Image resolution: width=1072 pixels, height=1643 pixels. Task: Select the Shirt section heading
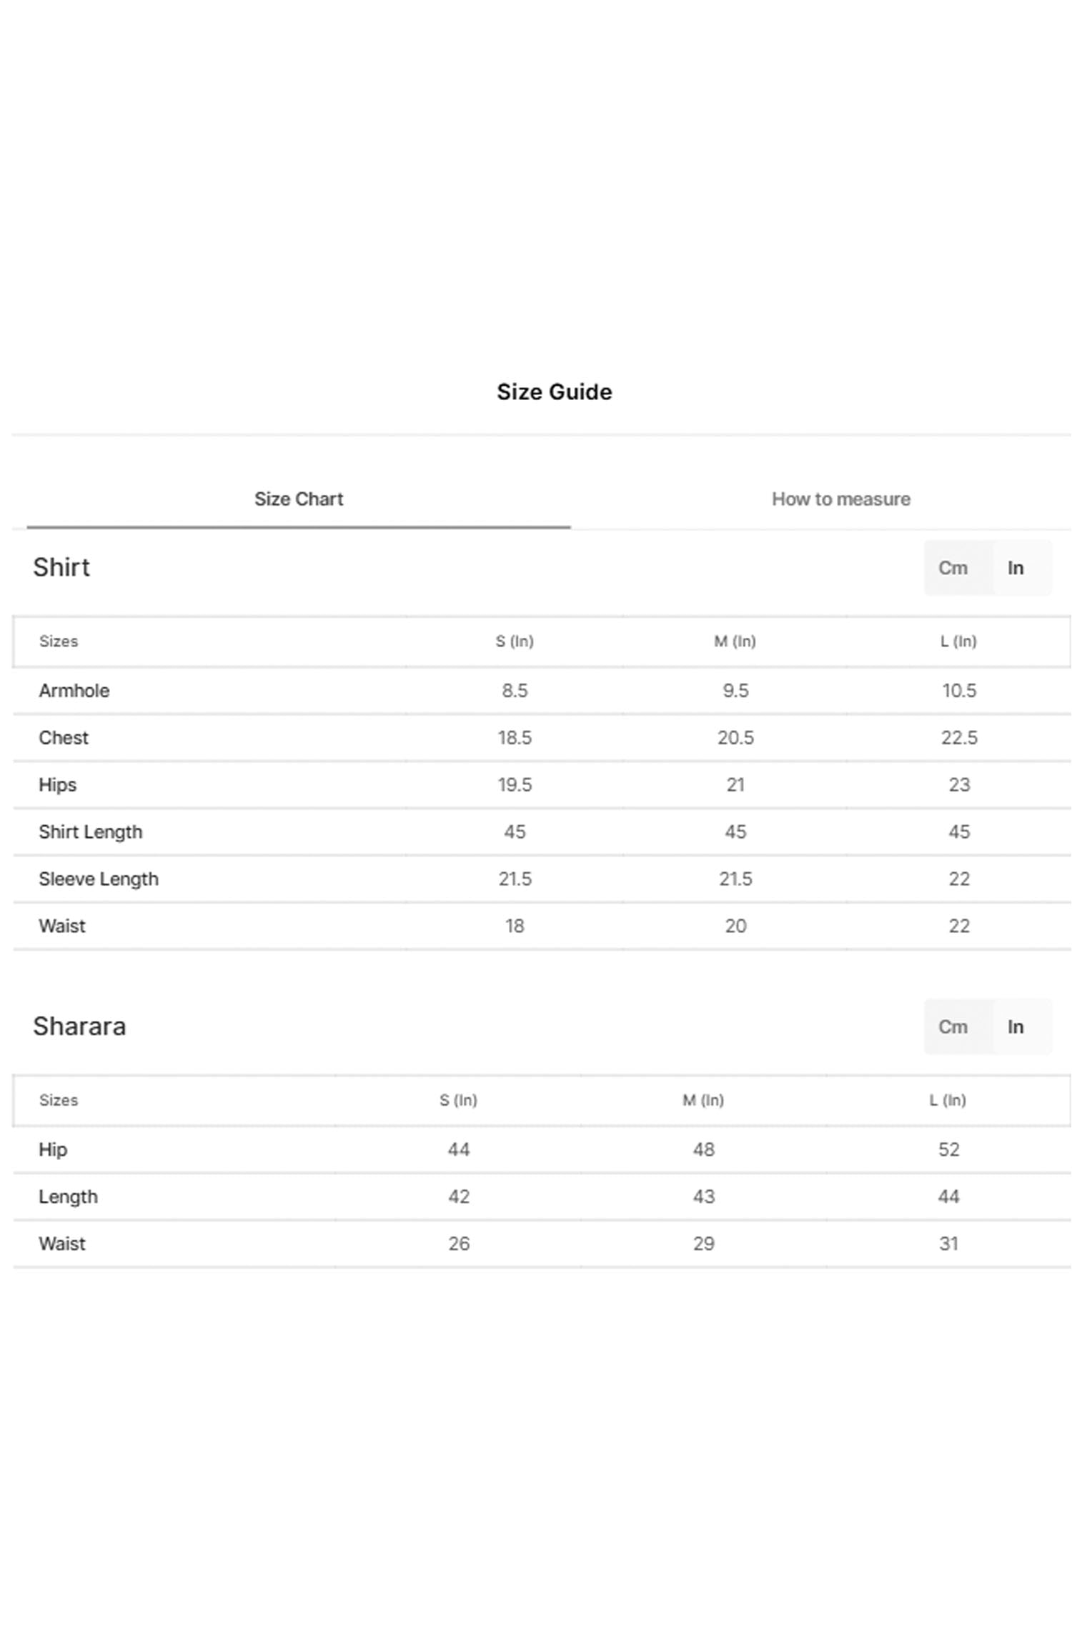click(x=61, y=567)
